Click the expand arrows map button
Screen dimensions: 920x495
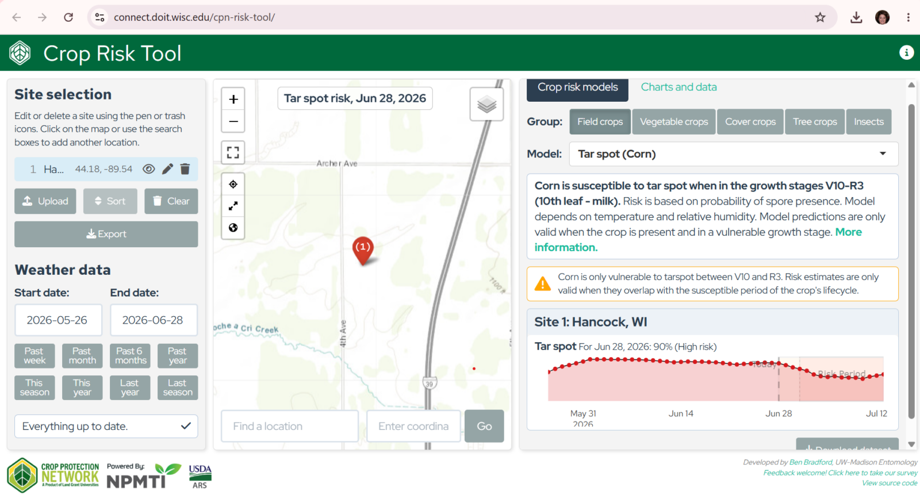point(233,206)
